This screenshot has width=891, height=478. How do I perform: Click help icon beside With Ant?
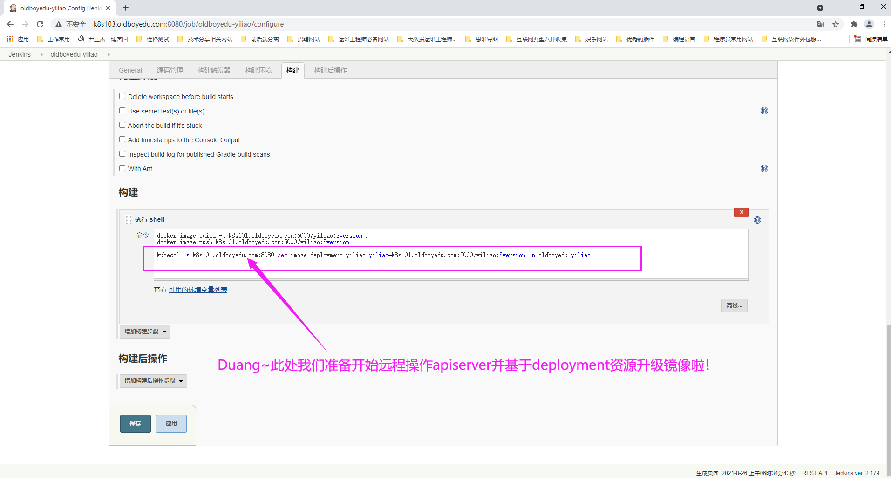click(764, 168)
